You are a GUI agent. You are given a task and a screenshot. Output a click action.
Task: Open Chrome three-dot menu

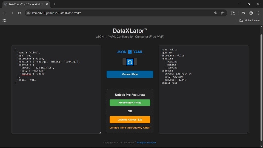[x=258, y=13]
